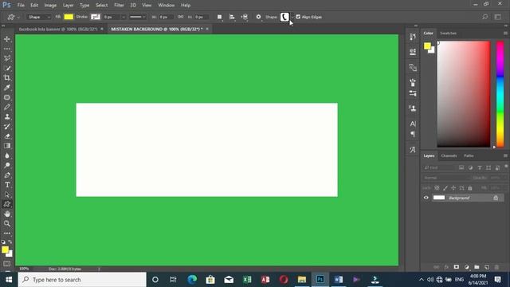Open shape geometry gear options
510x287 pixels.
click(258, 17)
